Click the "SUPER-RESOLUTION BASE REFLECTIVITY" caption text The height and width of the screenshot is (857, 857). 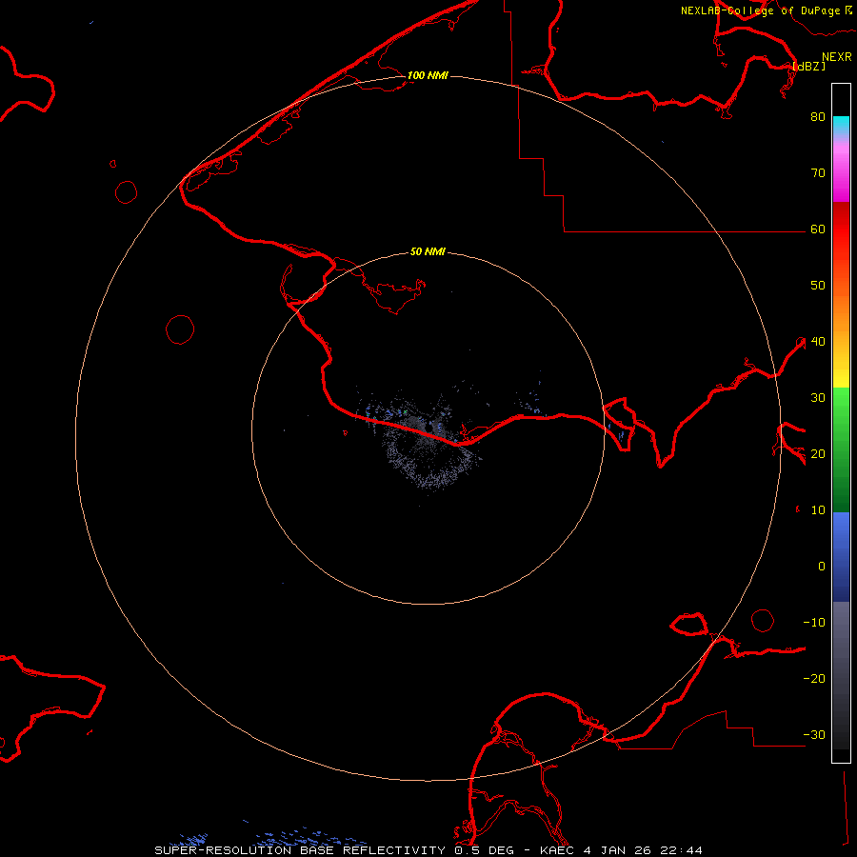click(301, 849)
